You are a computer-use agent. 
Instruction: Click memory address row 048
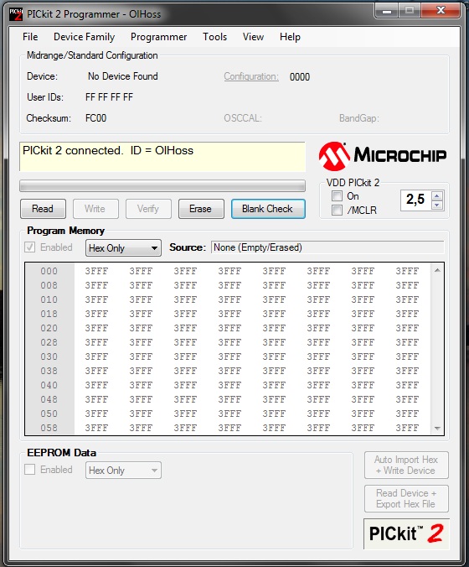(x=49, y=399)
